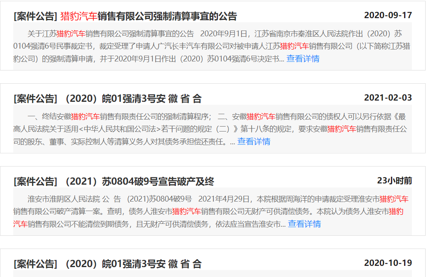Select the date 2020-10-19
426x277 pixels.
pos(388,263)
